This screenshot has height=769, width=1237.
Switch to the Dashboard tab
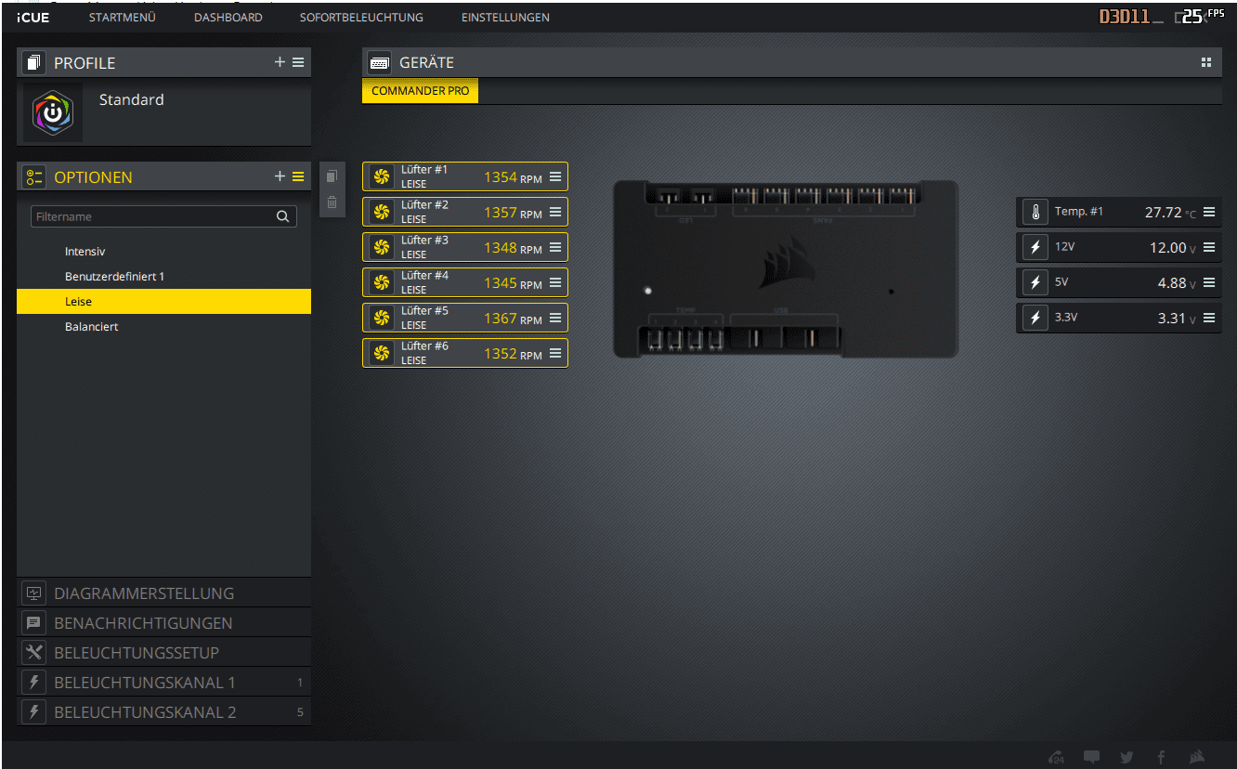click(228, 18)
